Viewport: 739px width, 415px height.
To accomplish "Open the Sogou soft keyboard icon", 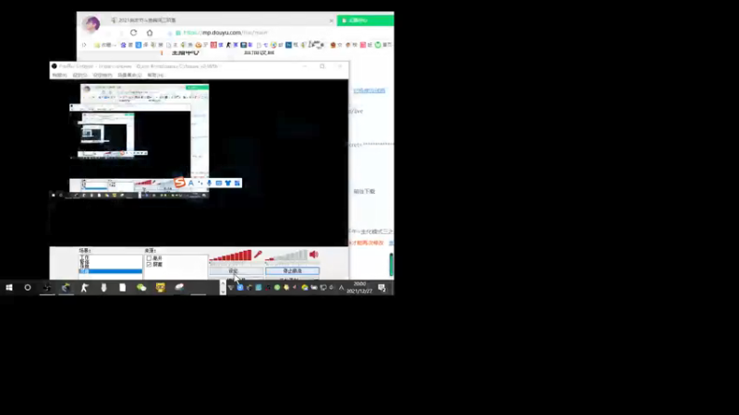I will pos(219,183).
